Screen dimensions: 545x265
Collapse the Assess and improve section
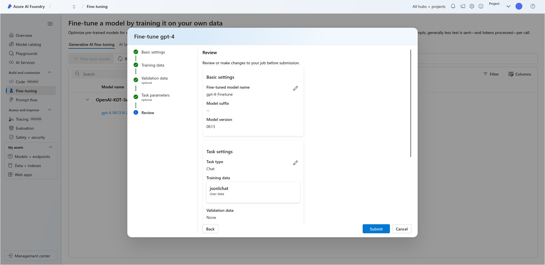[x=50, y=110]
